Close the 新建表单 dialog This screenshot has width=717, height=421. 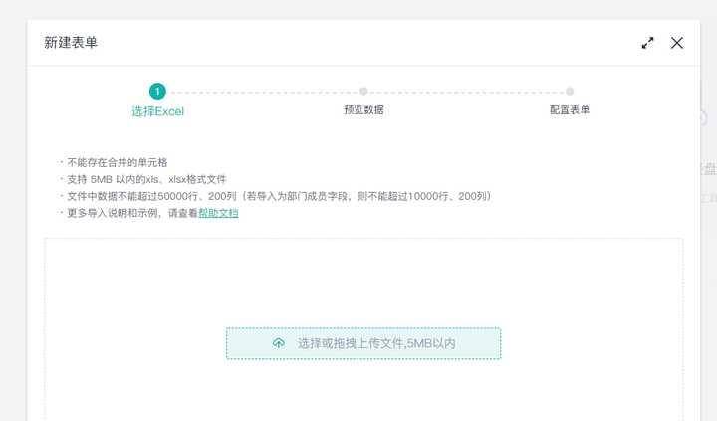677,43
